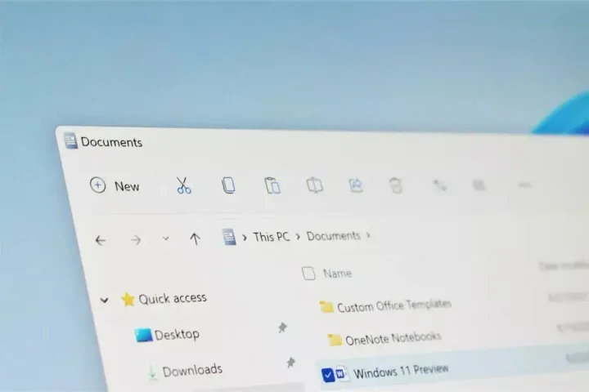Viewport: 589px width, 392px height.
Task: Sort files by the Name column header
Action: pos(337,274)
